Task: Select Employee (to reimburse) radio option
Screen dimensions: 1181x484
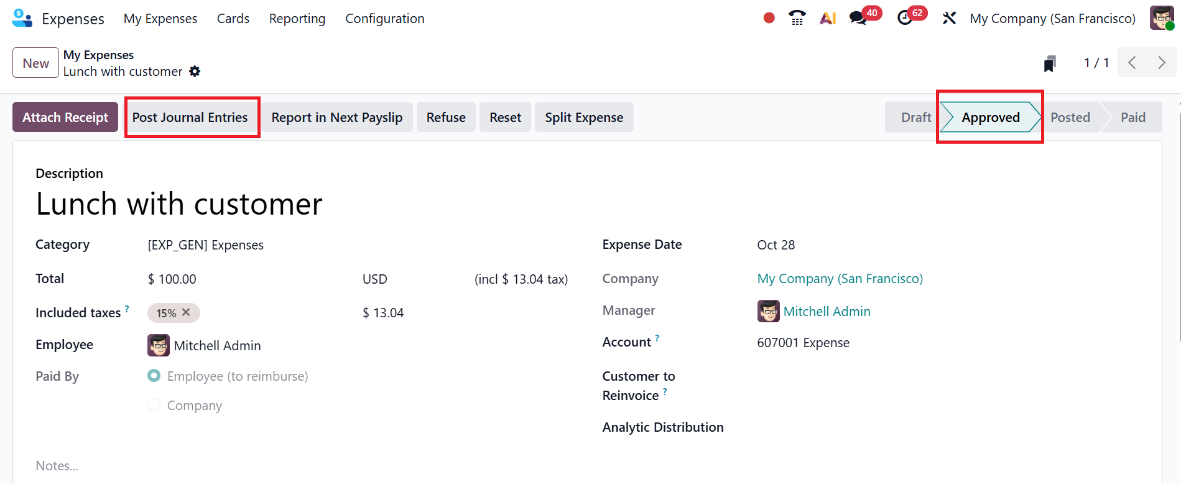Action: click(x=154, y=376)
